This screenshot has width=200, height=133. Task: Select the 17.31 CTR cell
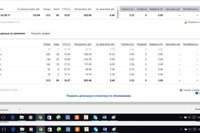click(67, 64)
